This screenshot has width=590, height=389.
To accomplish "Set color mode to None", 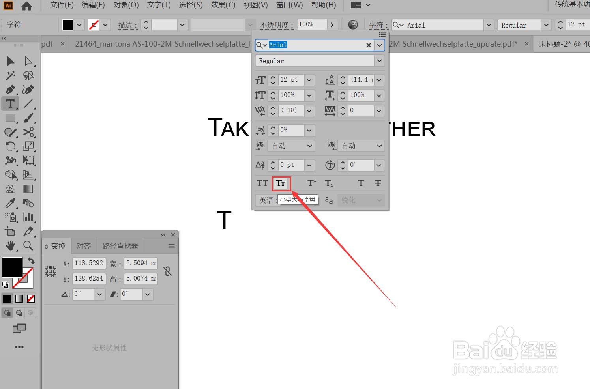I will pos(31,299).
